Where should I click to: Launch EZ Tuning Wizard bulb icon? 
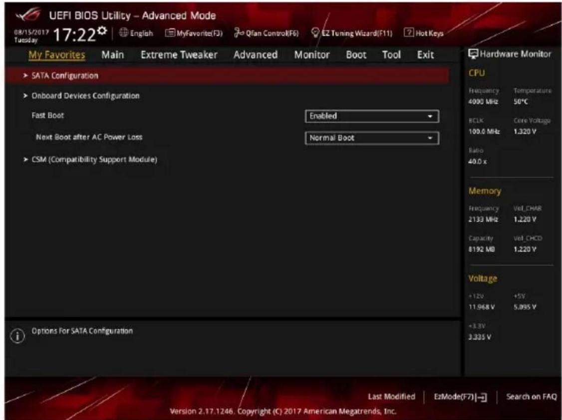(x=315, y=33)
